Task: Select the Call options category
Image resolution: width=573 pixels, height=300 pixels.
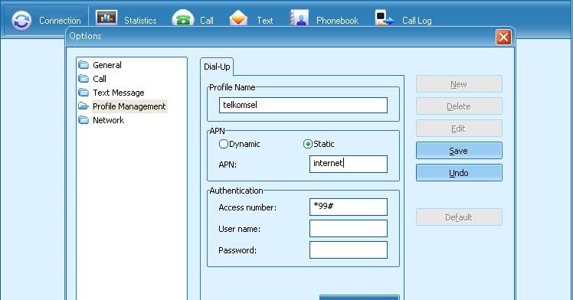Action: [100, 79]
